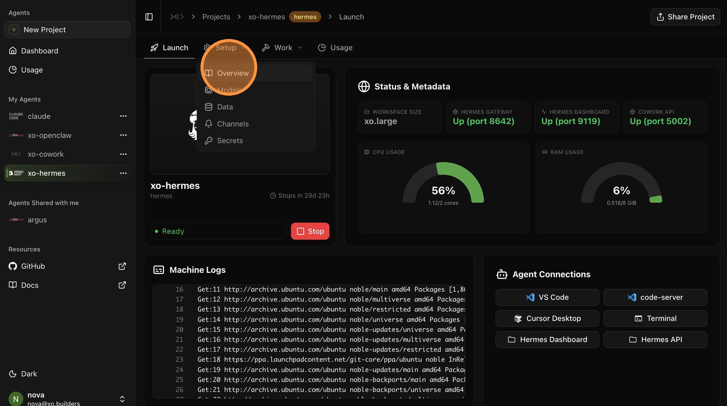Image resolution: width=727 pixels, height=406 pixels.
Task: Switch to the Usage tab
Action: (x=335, y=48)
